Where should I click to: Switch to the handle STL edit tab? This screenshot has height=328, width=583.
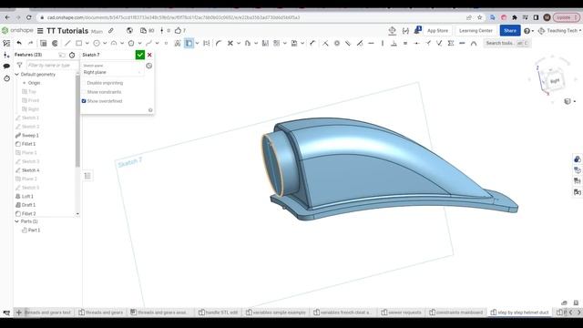click(218, 313)
